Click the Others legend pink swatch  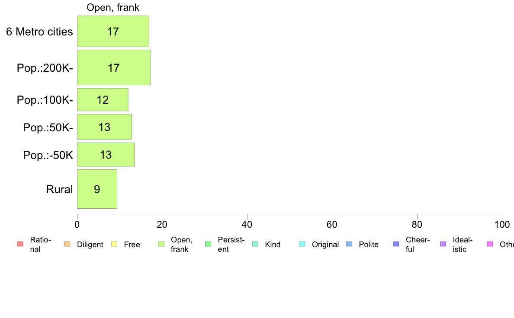tap(490, 244)
